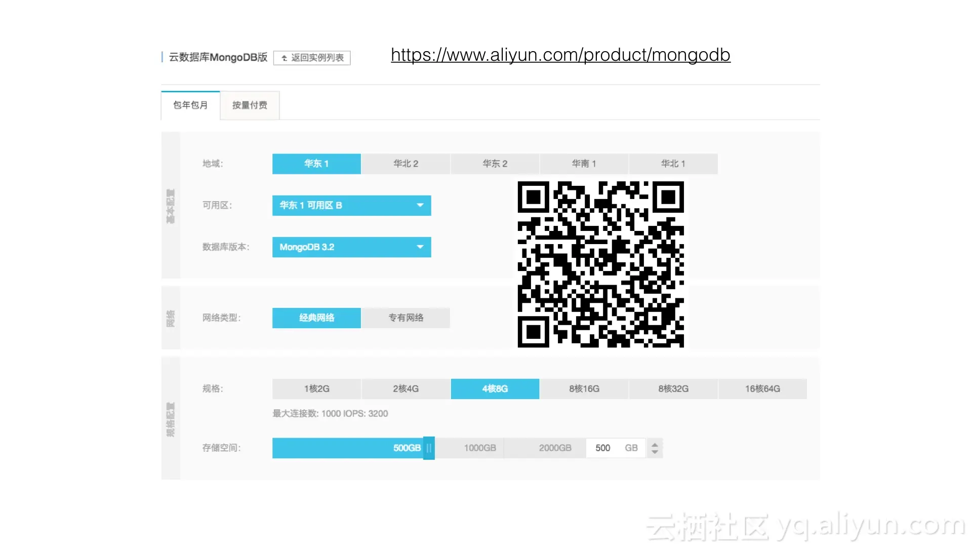The height and width of the screenshot is (547, 972).
Task: Click the 华东 1 可用区 B dropdown arrow
Action: 420,205
